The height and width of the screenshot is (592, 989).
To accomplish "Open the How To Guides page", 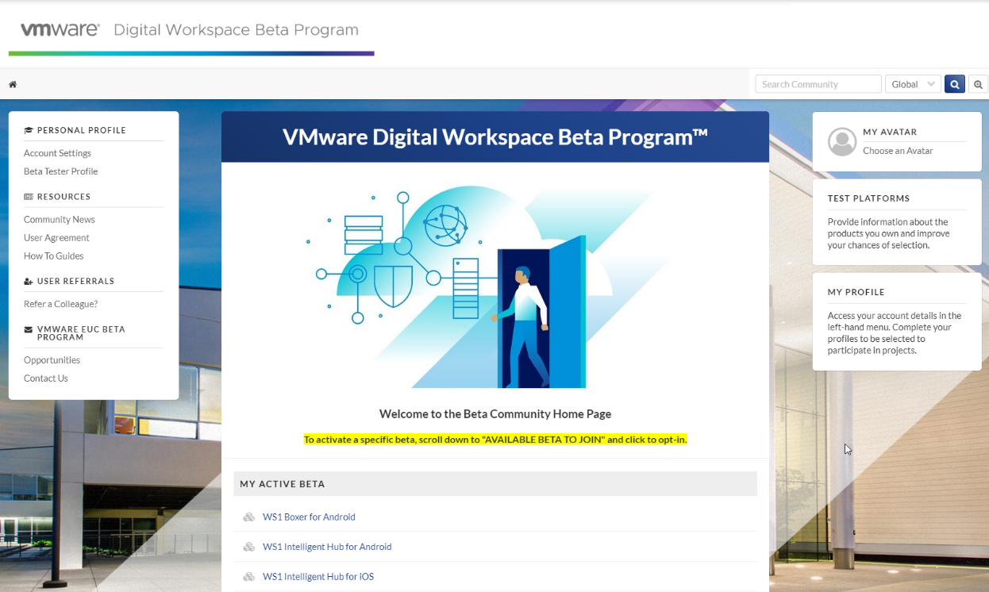I will 53,256.
